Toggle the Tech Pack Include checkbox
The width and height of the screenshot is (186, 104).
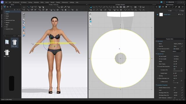point(174,49)
